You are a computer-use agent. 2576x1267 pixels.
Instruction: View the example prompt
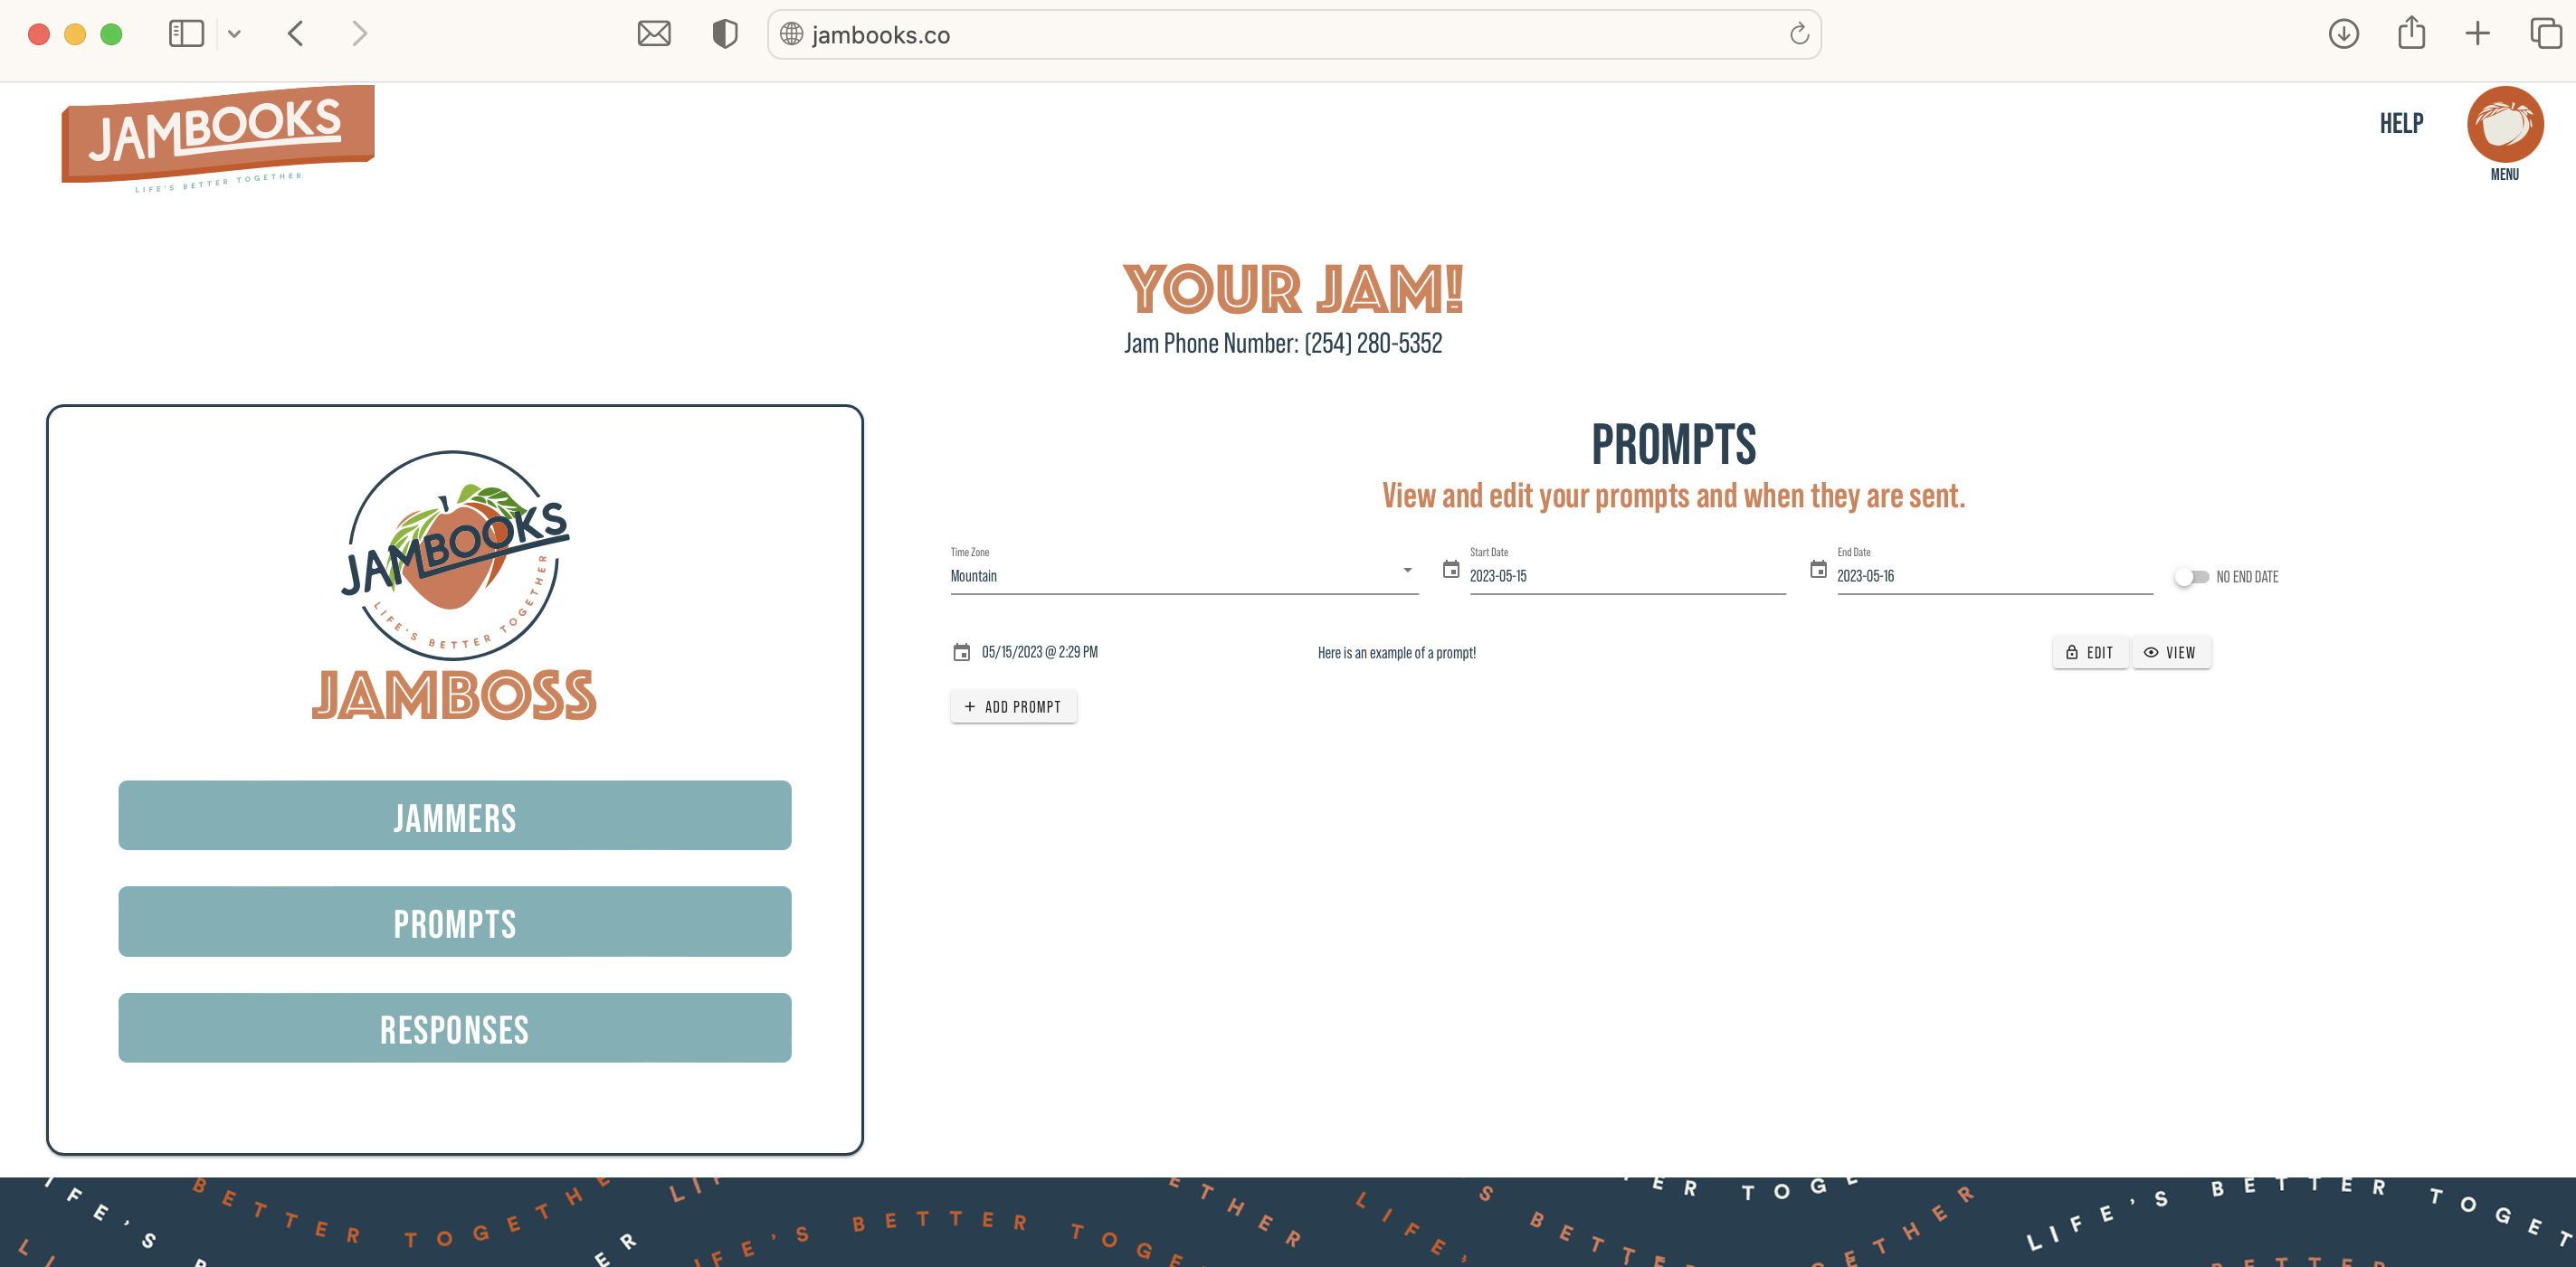(2170, 652)
